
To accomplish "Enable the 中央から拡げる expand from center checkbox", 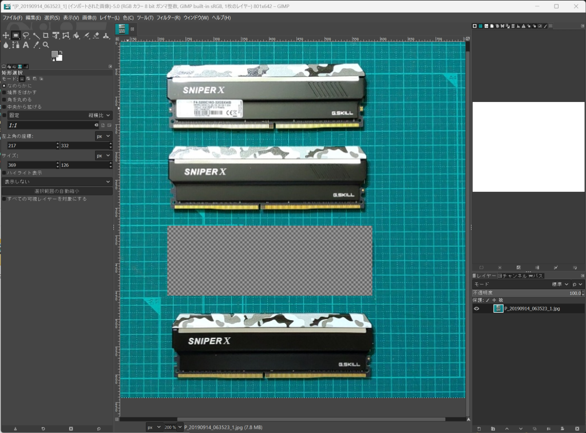I will [4, 107].
